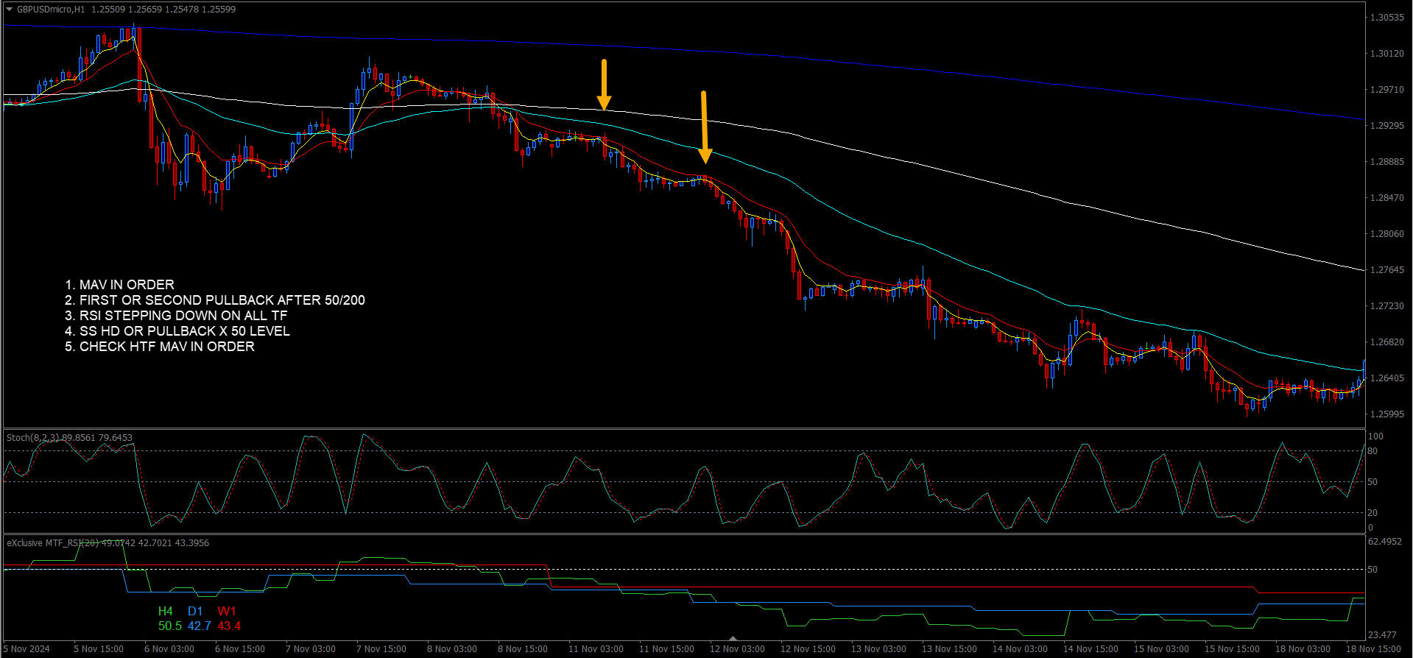Click the green H4 RSI label

(166, 611)
